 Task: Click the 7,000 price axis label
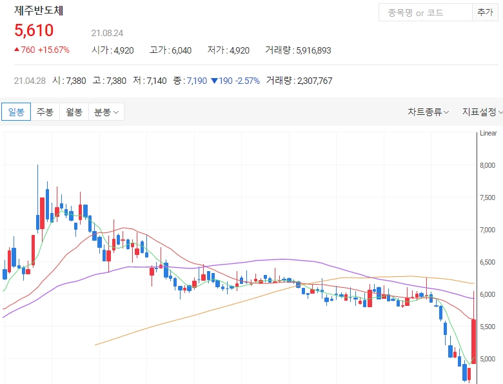[488, 230]
